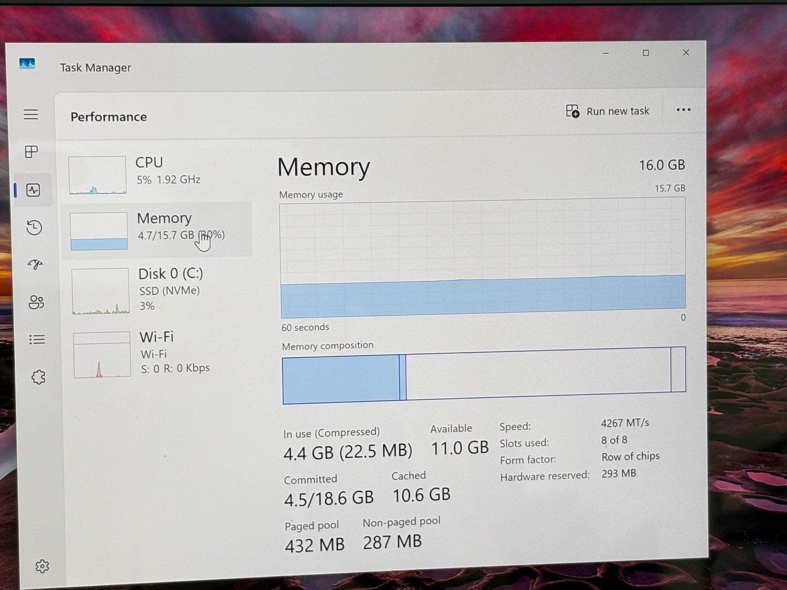
Task: Click the Form factor value Row of chips
Action: click(x=631, y=457)
